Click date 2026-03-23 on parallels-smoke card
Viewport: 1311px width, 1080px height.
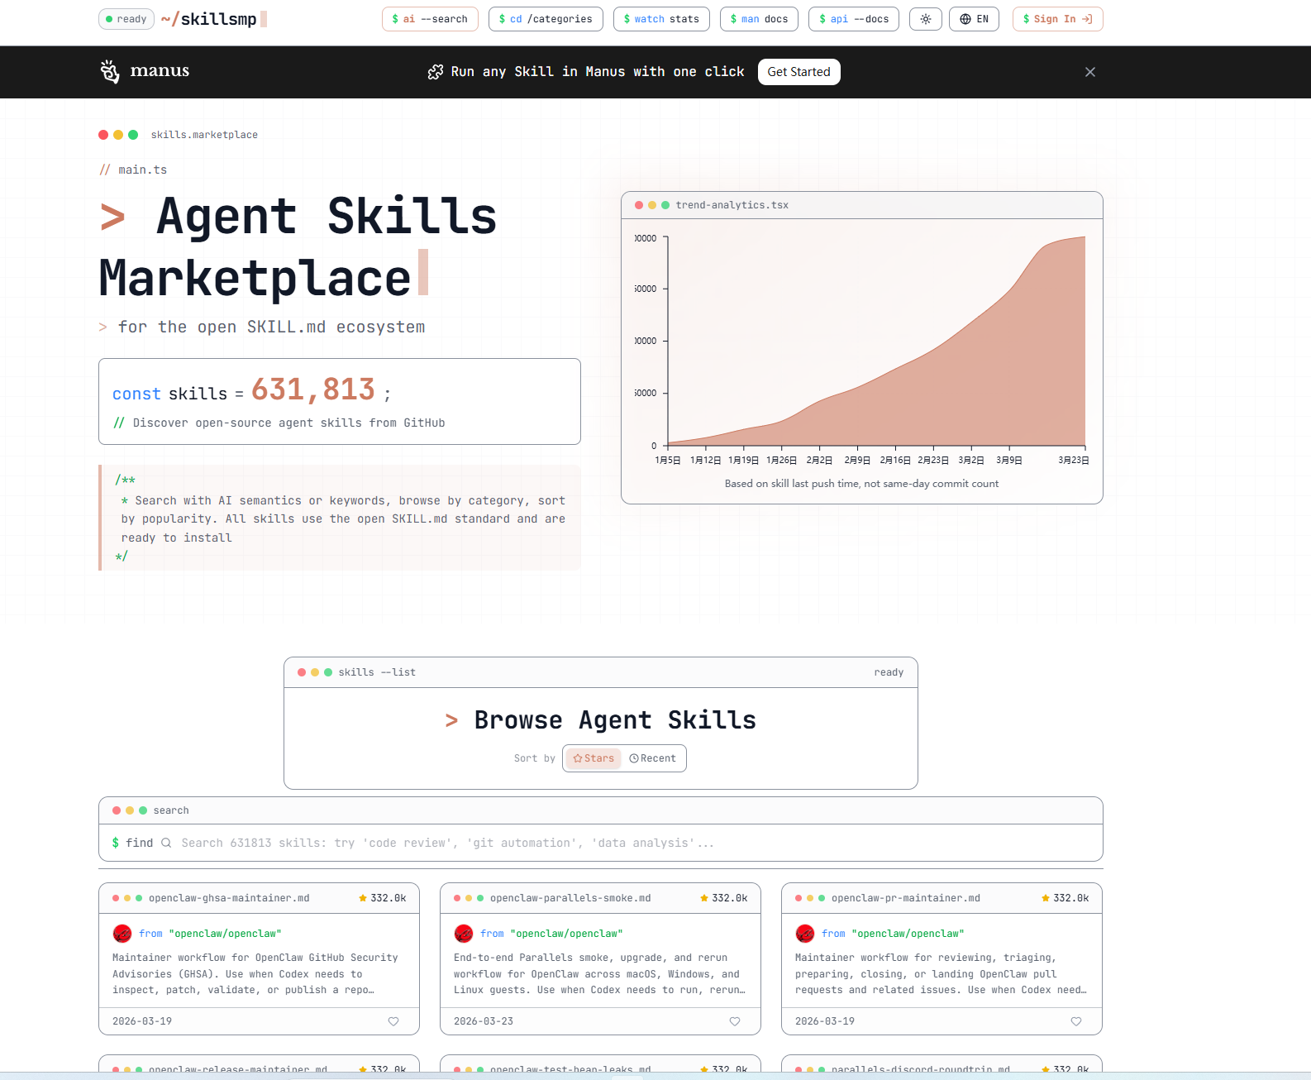pos(484,1021)
